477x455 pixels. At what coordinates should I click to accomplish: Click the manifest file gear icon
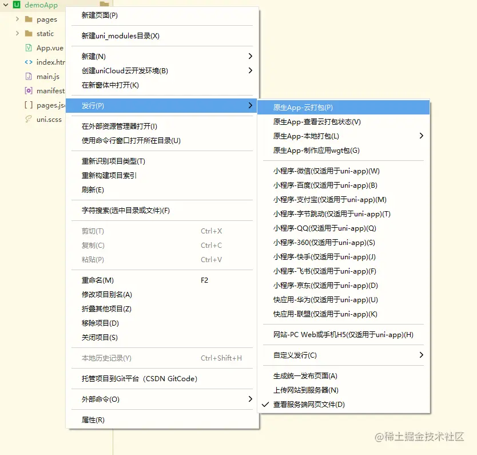point(29,90)
